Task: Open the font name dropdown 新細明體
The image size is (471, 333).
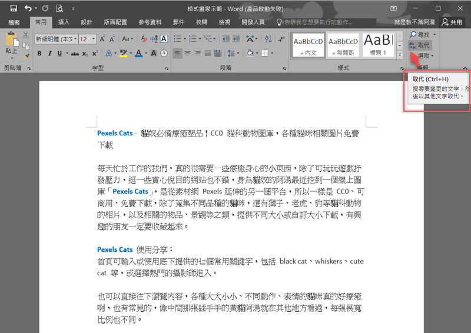Action: click(x=56, y=39)
